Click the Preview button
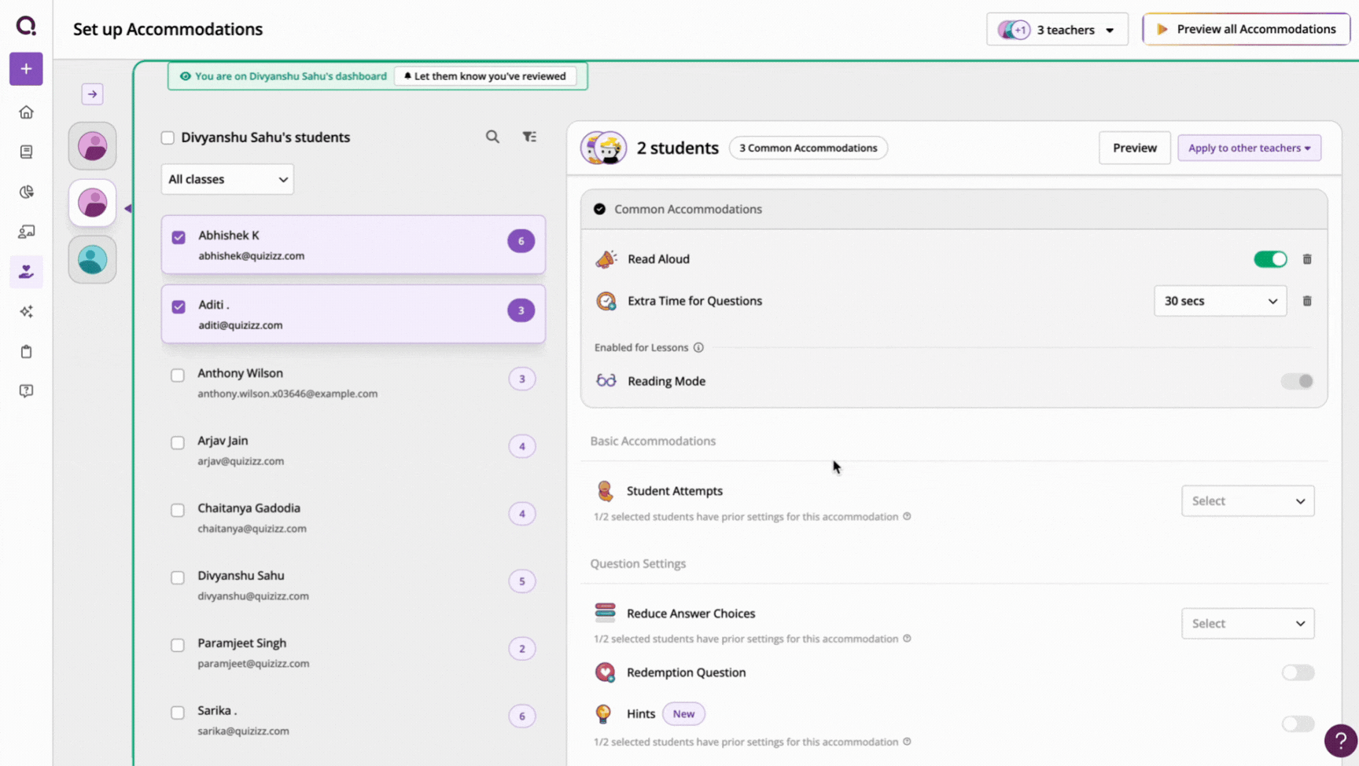This screenshot has width=1359, height=766. click(1134, 148)
